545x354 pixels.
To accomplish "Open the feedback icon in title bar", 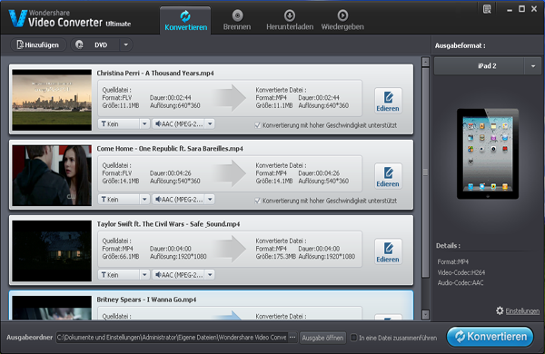I will (x=487, y=9).
